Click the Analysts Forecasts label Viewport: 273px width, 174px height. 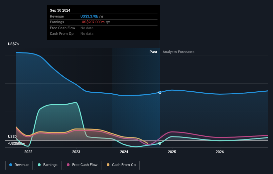(179, 52)
